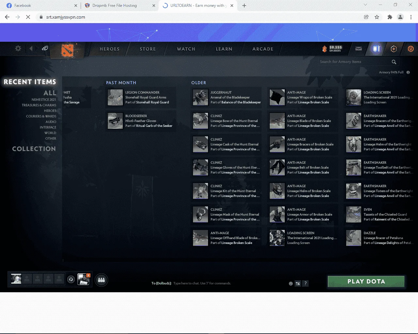Select Lineage Helm of Broken Scale thumbnail
This screenshot has width=418, height=334.
277,191
